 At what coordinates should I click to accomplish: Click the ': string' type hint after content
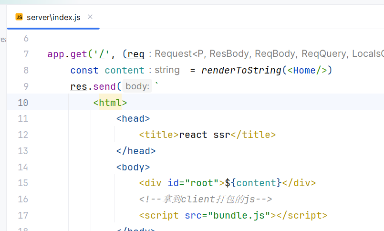[x=164, y=70]
